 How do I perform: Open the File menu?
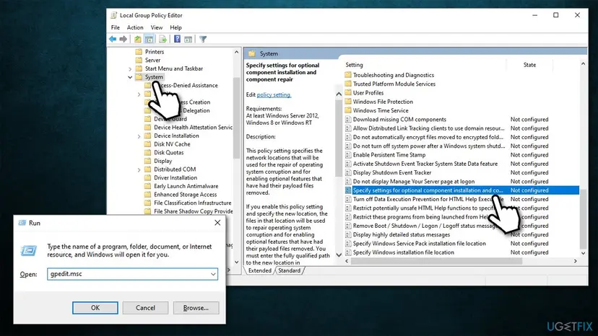click(115, 27)
